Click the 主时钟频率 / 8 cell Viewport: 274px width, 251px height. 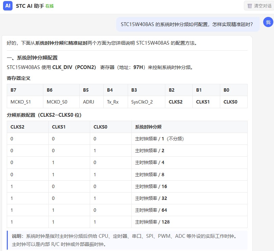(189, 175)
